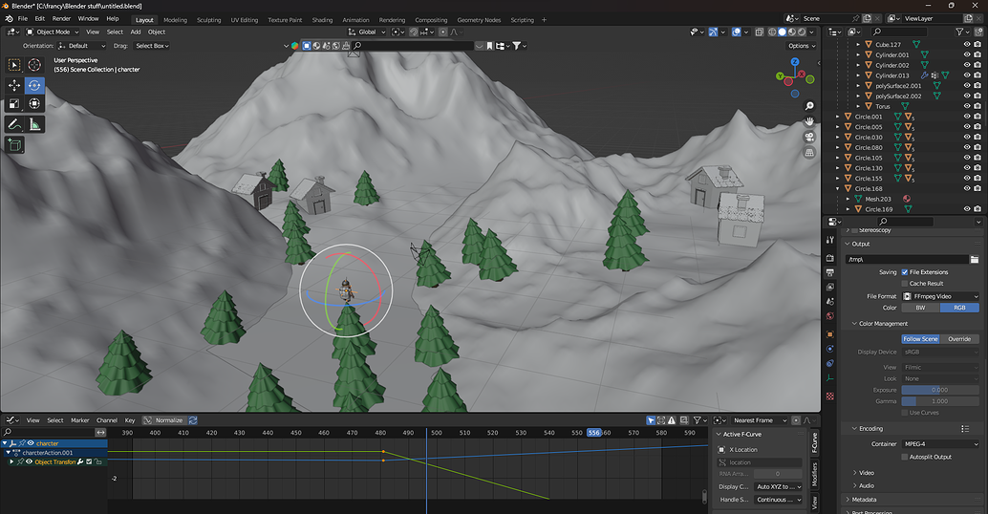This screenshot has width=988, height=514.
Task: Select the BW color button
Action: click(x=920, y=308)
